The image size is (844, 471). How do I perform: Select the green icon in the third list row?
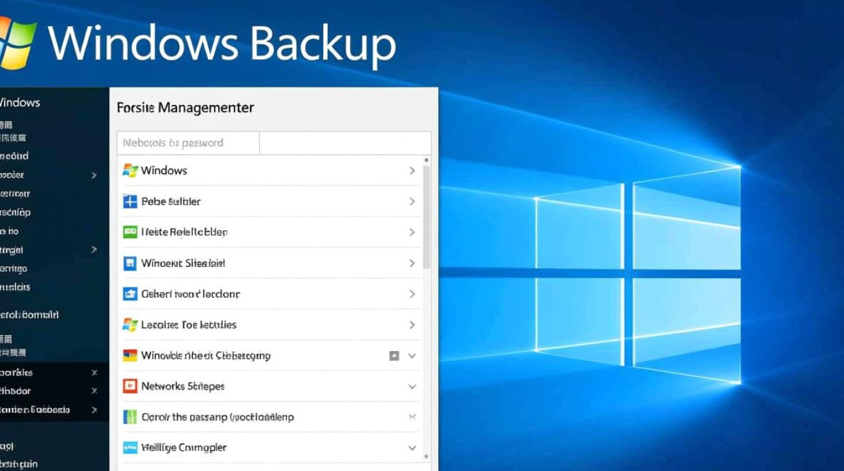tap(130, 232)
